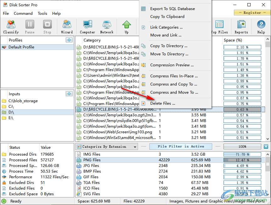Click the Excluded Space status row
The width and height of the screenshot is (271, 205).
click(37, 194)
